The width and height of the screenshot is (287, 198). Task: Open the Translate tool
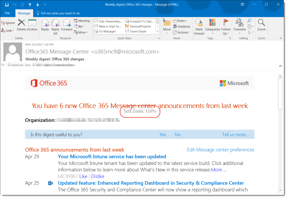pos(239,26)
